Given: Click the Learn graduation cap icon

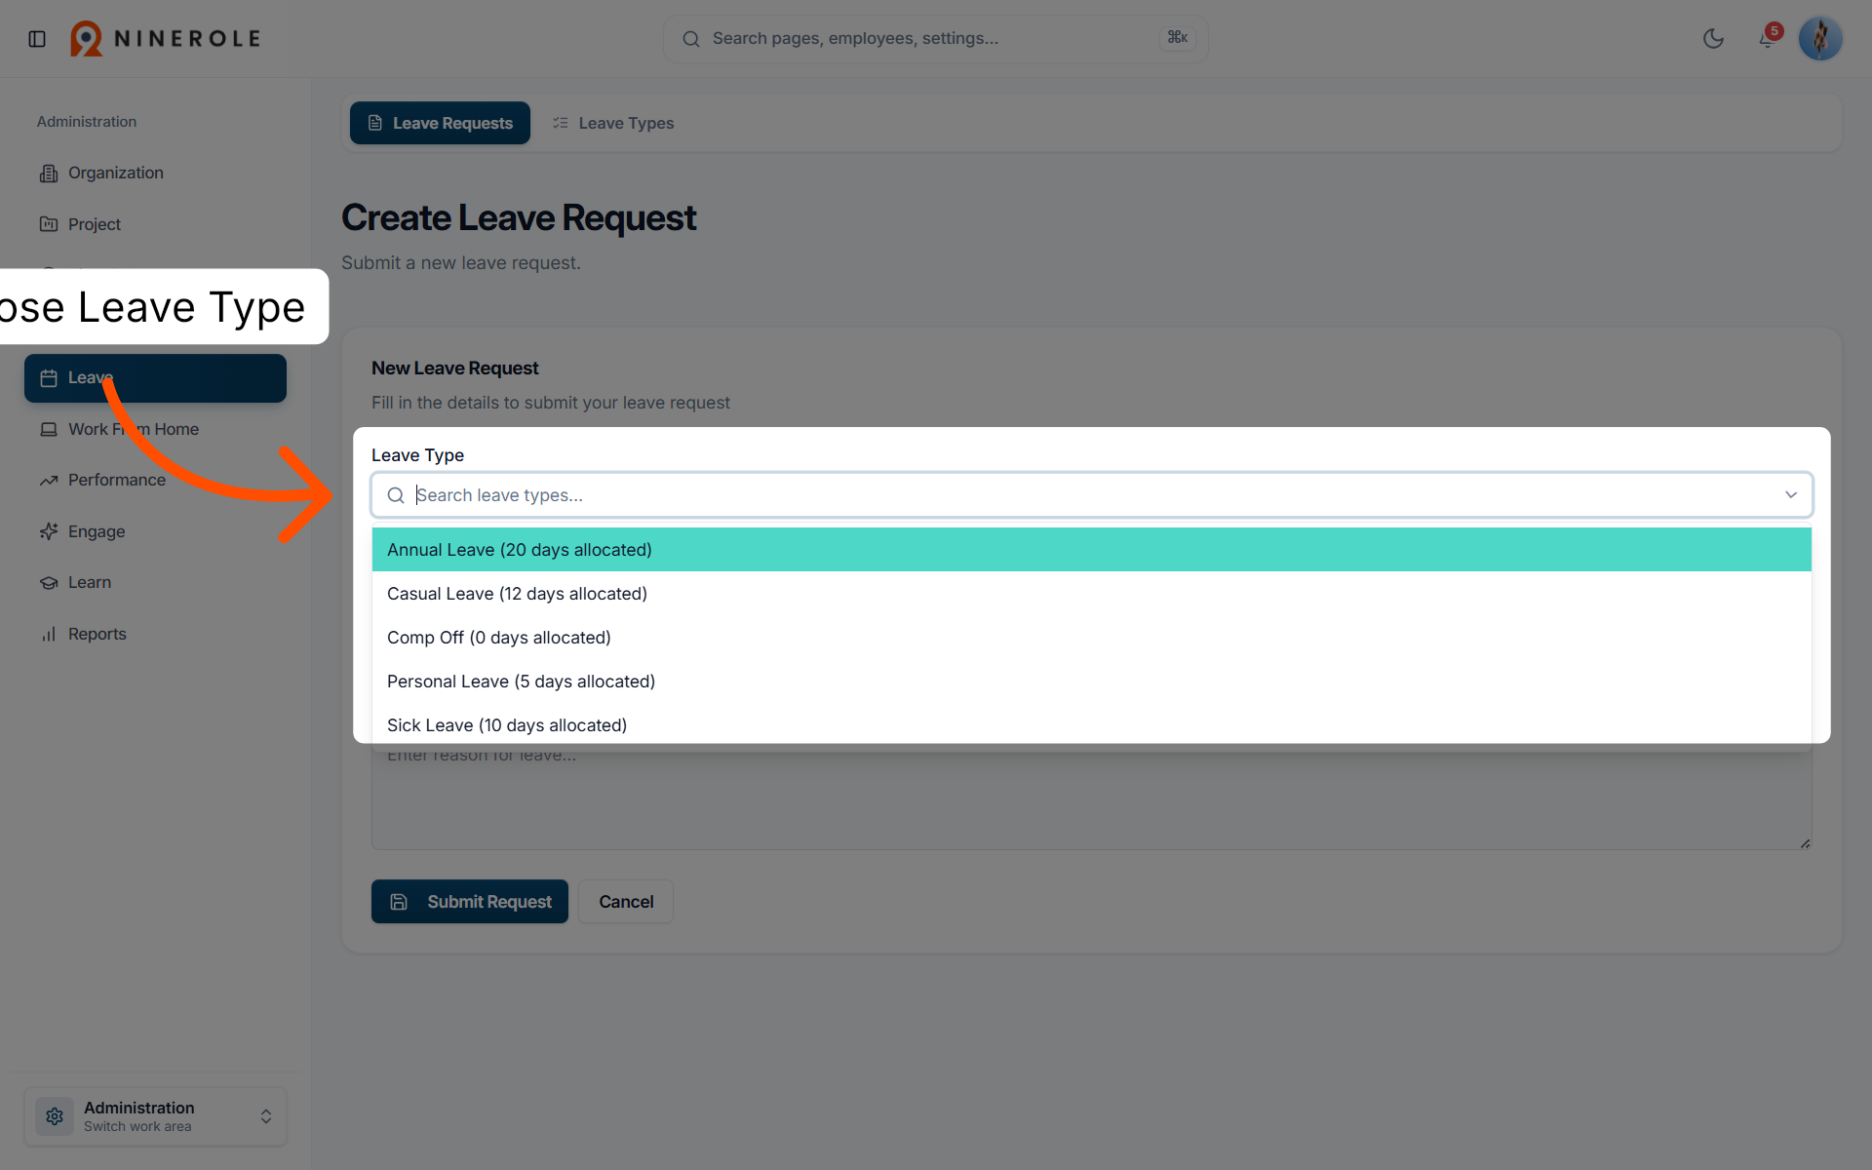Looking at the screenshot, I should tap(49, 583).
